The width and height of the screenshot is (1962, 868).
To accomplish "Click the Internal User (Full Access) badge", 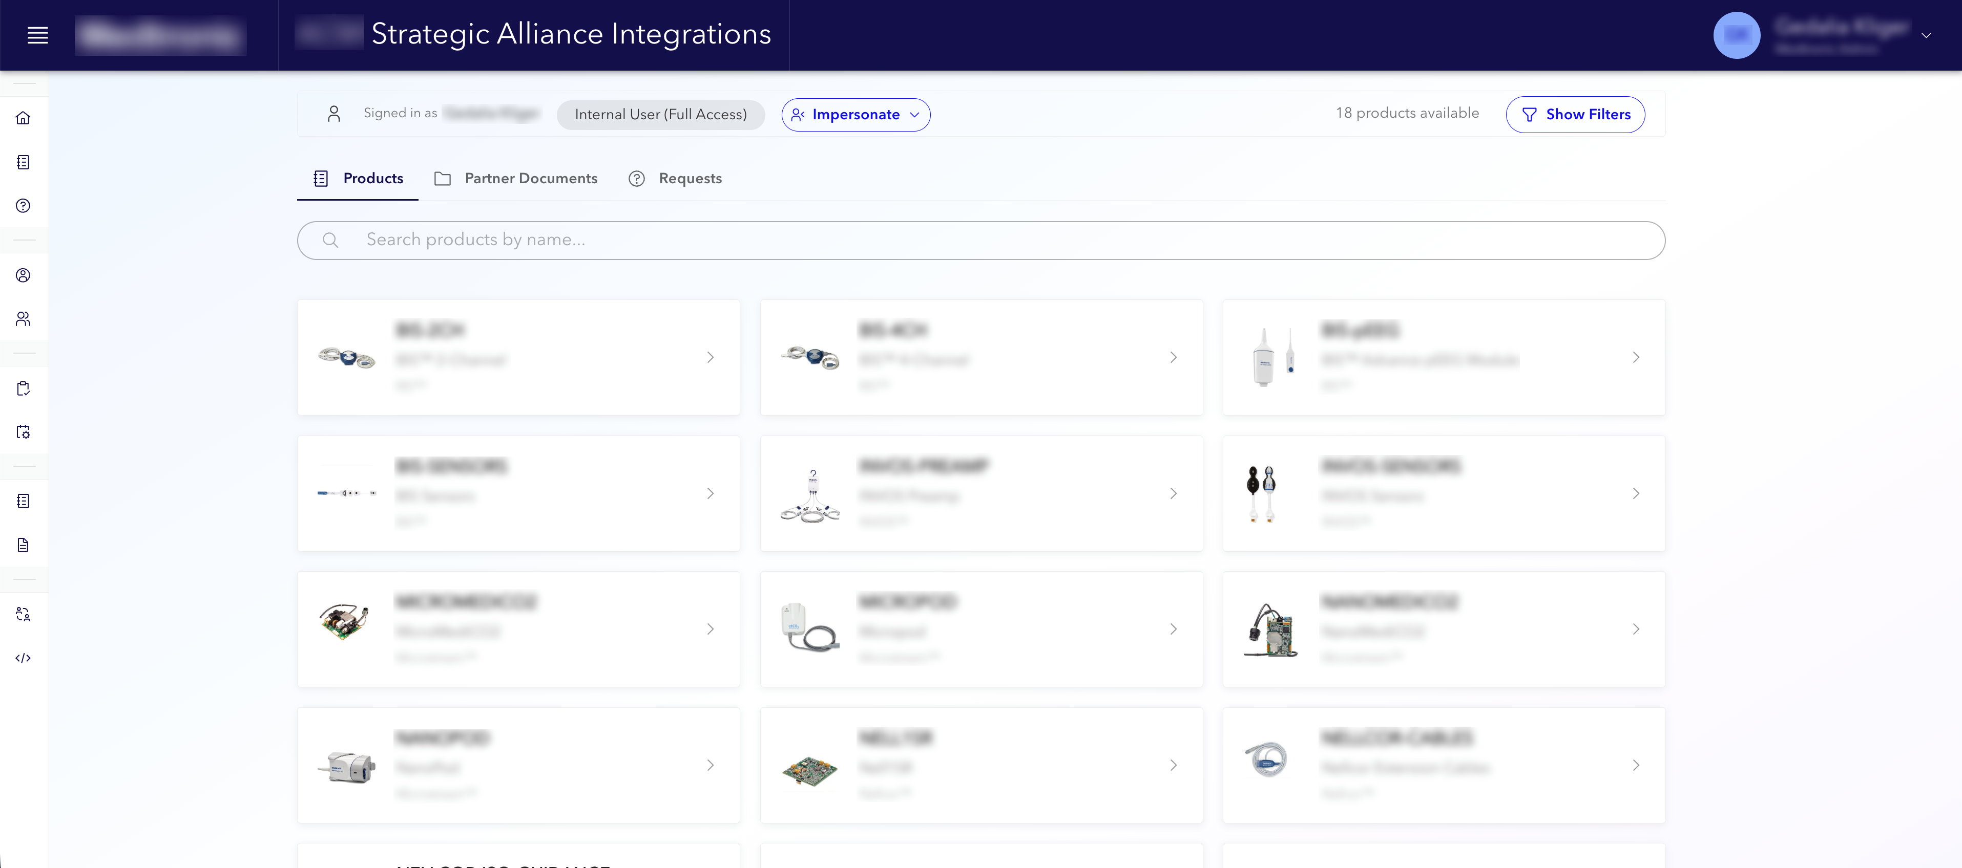I will pos(660,114).
